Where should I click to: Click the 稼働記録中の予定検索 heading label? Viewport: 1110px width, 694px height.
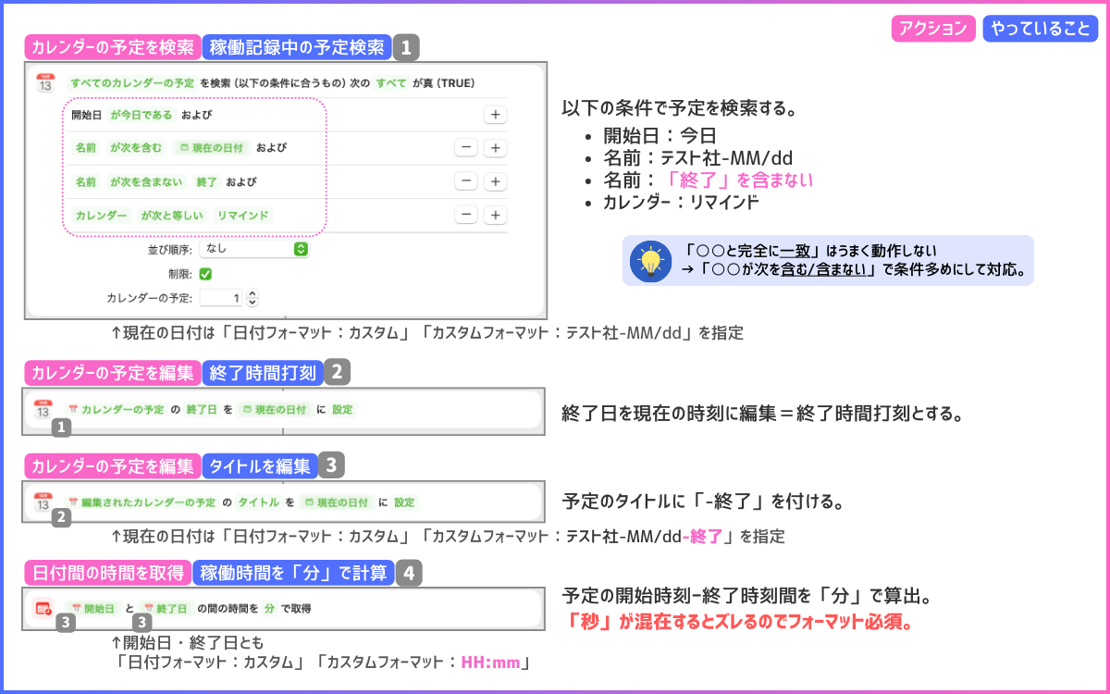click(x=297, y=47)
